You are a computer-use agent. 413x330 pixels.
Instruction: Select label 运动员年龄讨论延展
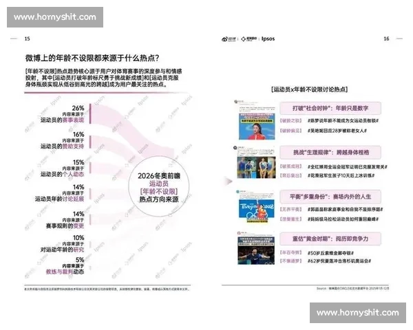[59, 199]
